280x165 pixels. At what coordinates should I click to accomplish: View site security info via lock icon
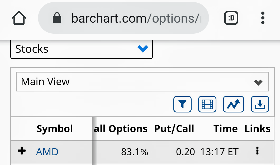57,18
